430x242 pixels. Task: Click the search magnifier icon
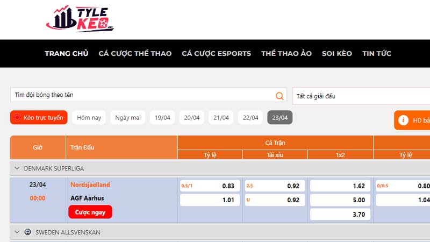279,96
